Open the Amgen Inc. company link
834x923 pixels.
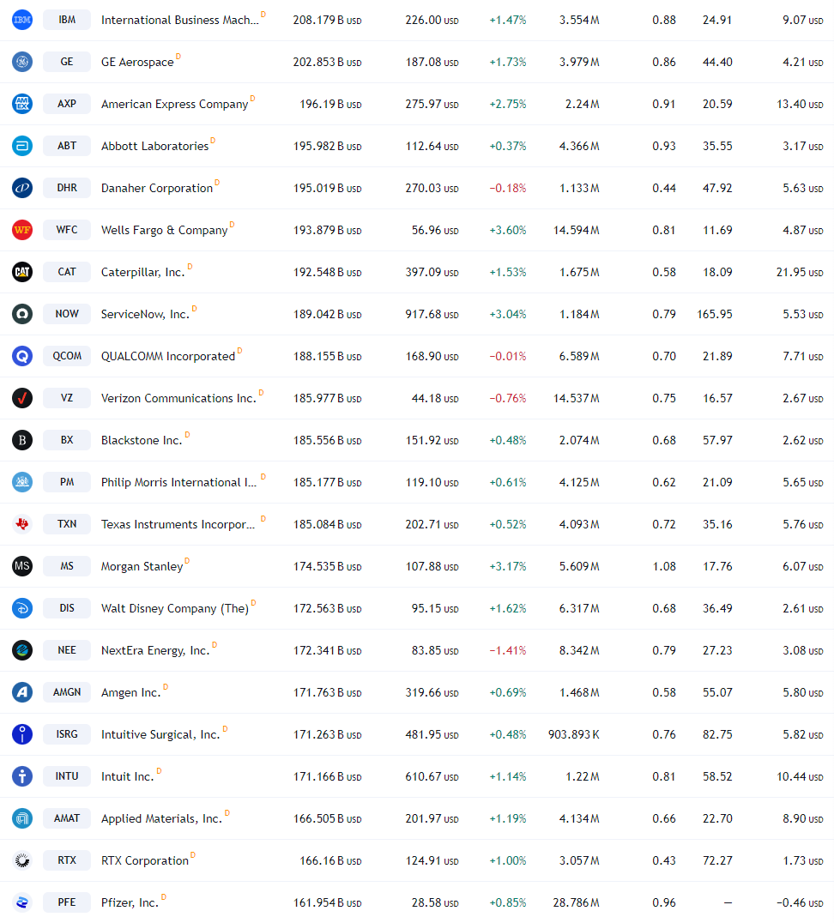pos(130,692)
